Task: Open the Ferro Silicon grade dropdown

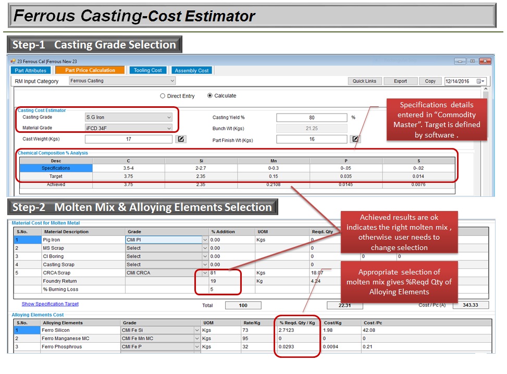Action: point(197,330)
